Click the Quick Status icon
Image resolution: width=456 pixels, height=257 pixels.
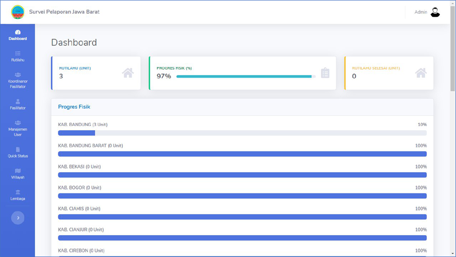click(x=18, y=149)
